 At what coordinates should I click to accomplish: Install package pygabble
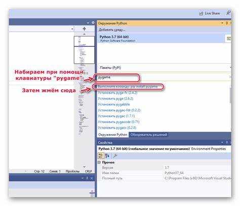[x=114, y=104]
